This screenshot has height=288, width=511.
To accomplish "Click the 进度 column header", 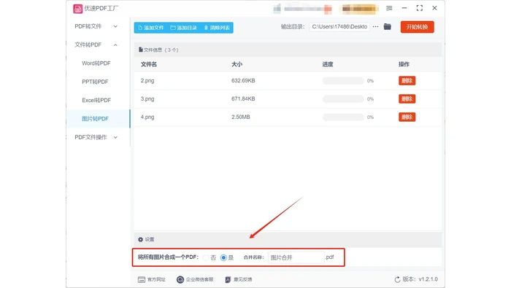I will 328,64.
